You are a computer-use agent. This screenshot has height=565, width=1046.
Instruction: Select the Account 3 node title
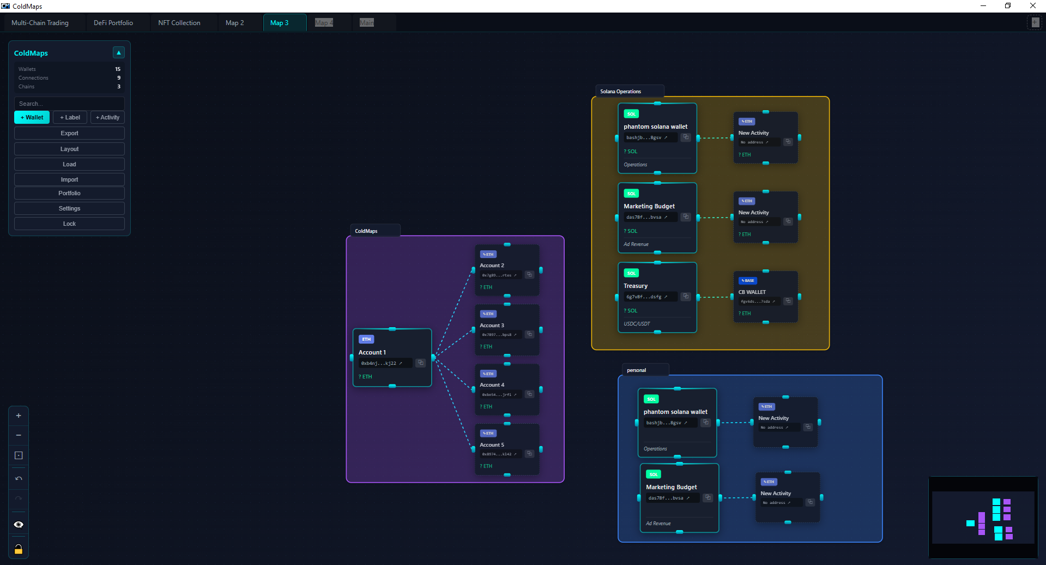point(492,326)
